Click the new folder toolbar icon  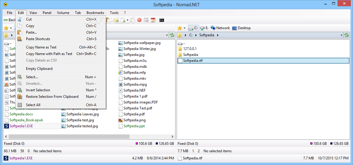(116, 20)
